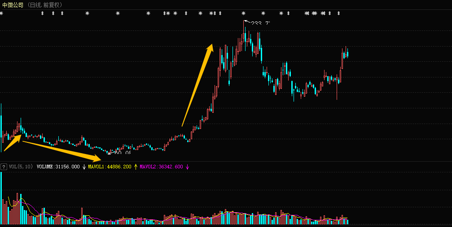Select the tall steep upward yellow annotation arrow

(197, 85)
